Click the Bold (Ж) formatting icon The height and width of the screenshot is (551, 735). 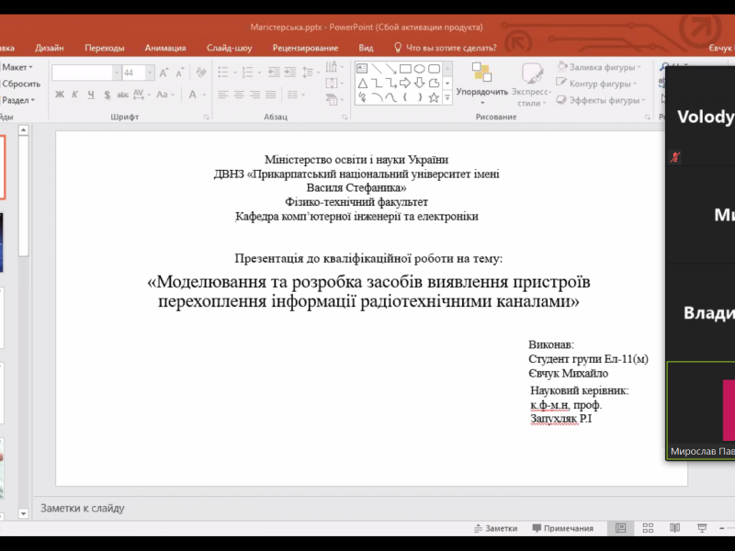point(60,95)
